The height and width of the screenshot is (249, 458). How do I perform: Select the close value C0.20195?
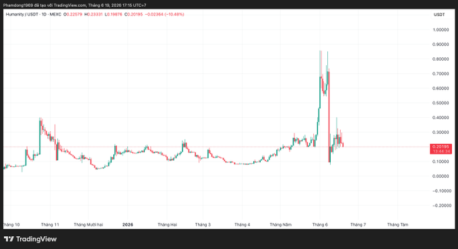tap(133, 14)
